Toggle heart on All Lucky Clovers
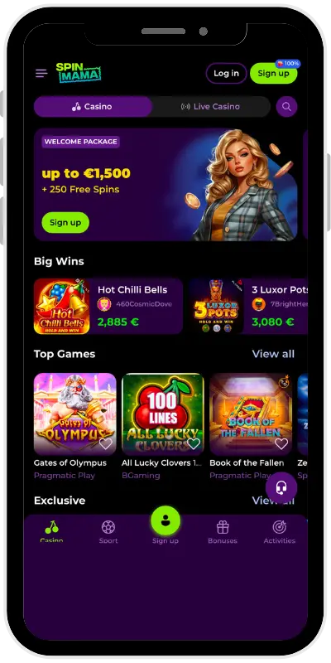 coord(194,443)
